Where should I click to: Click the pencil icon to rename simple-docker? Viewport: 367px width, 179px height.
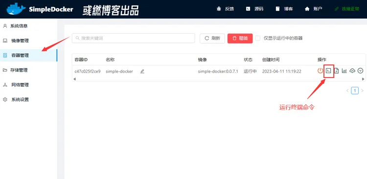click(x=142, y=71)
